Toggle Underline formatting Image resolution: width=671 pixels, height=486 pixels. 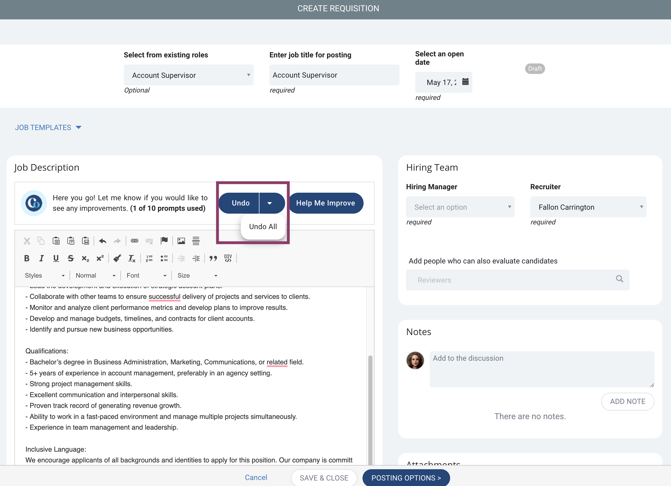pyautogui.click(x=56, y=258)
